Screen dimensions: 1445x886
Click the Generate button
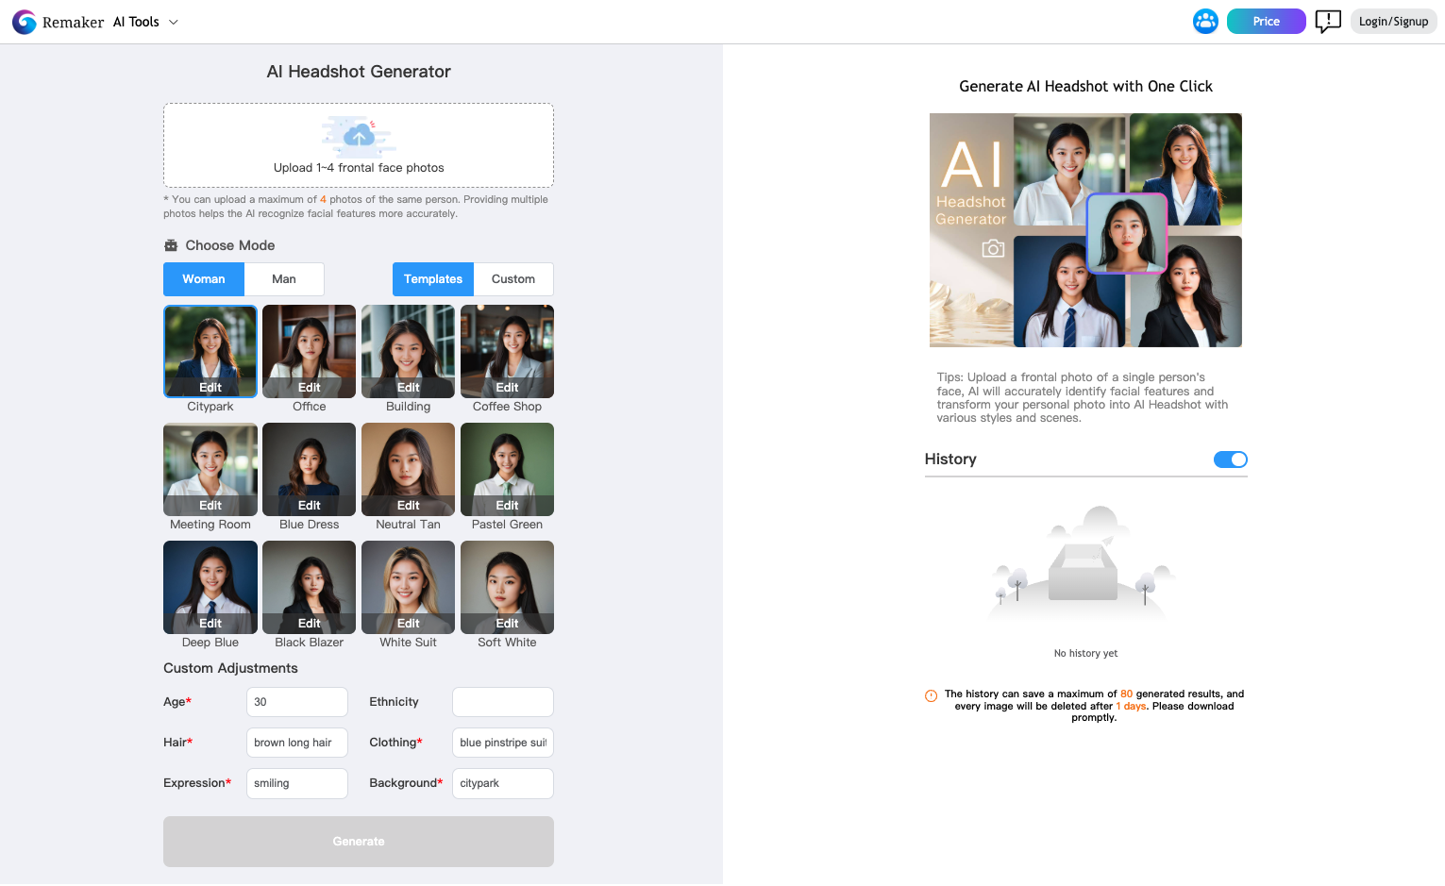pyautogui.click(x=358, y=841)
